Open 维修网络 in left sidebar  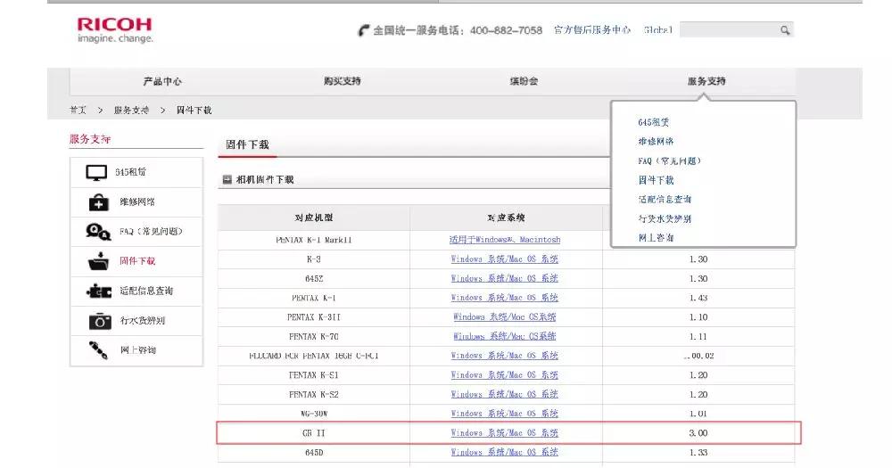point(136,201)
